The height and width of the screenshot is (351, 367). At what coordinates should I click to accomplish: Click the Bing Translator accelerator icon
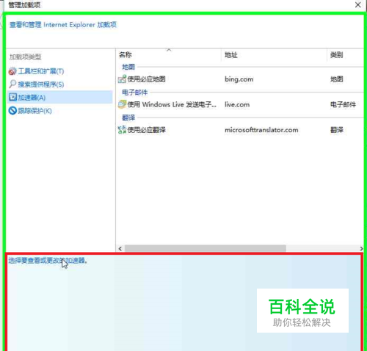pos(122,130)
